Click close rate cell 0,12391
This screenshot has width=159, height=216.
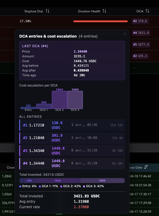[x=8, y=185]
